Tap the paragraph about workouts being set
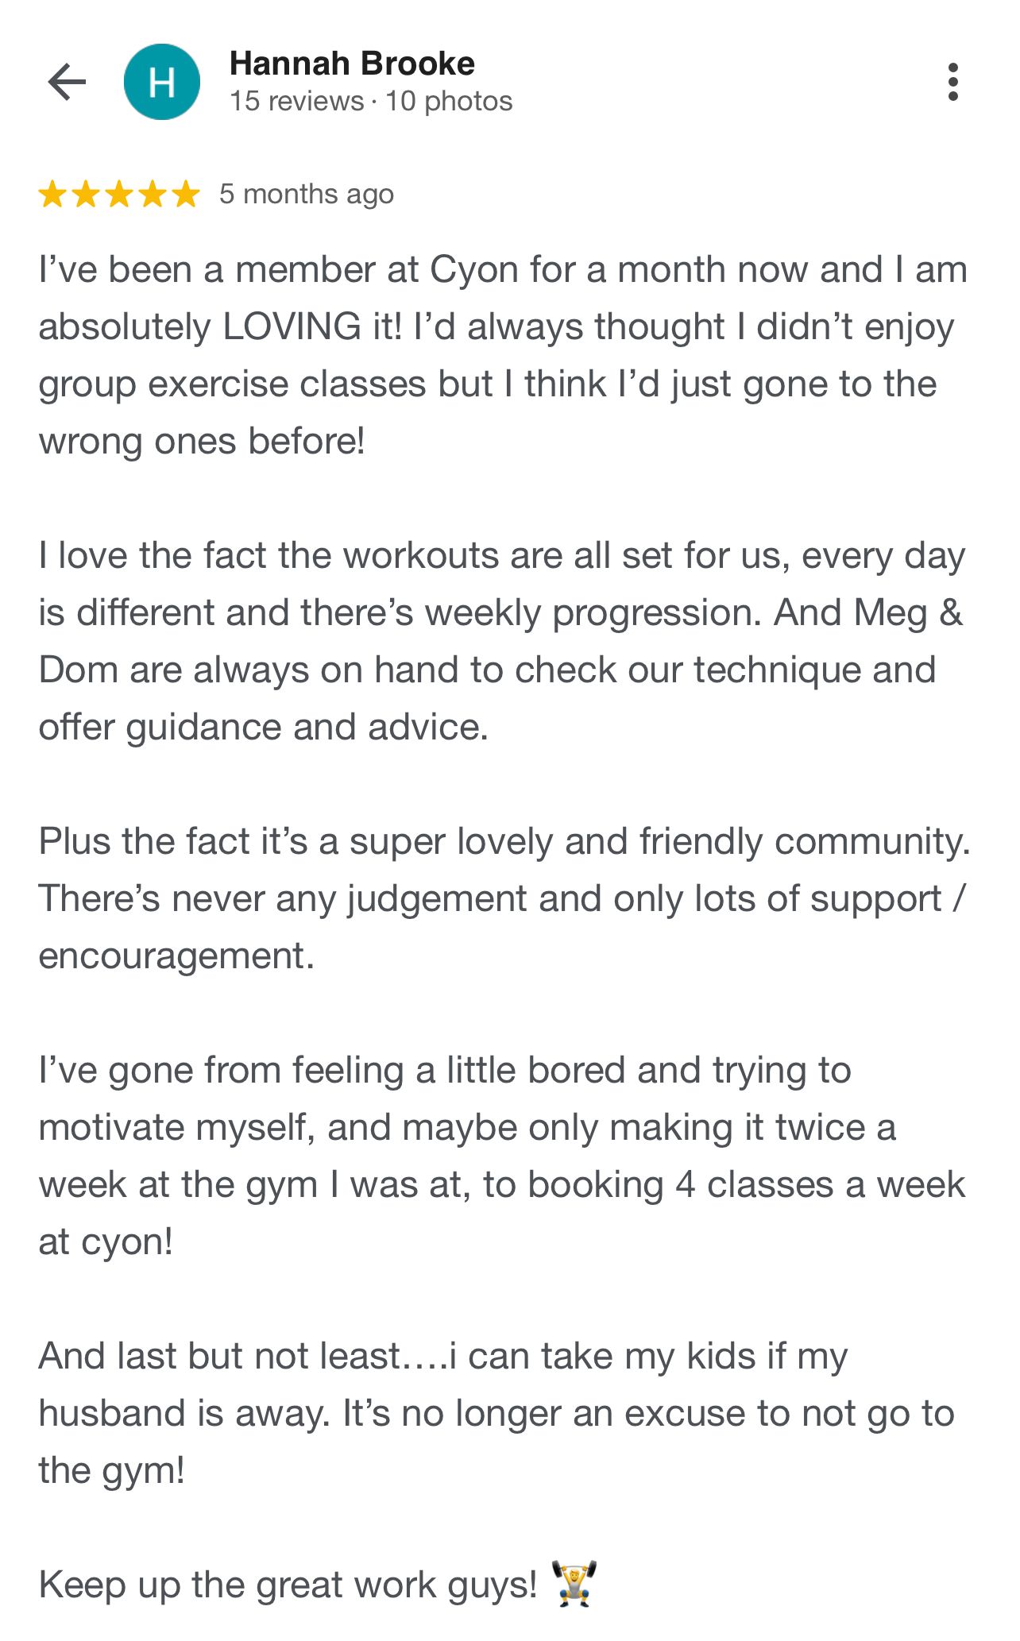1020x1641 pixels. (x=502, y=641)
